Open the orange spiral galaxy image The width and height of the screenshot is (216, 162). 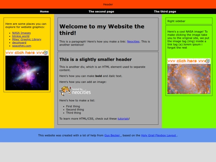click(189, 79)
